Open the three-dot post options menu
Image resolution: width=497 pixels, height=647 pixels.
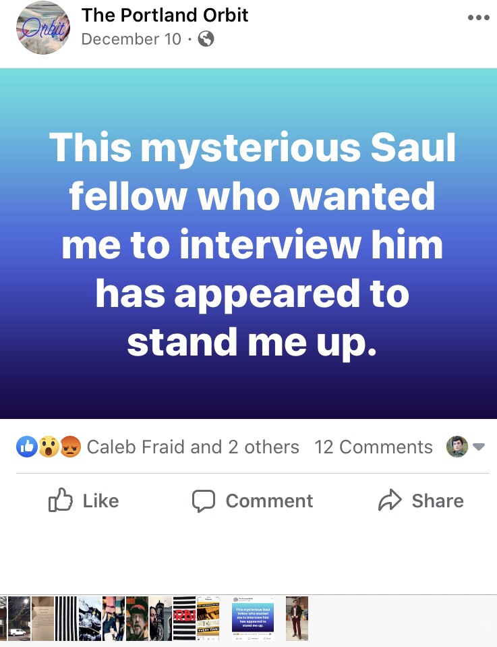coord(478,18)
